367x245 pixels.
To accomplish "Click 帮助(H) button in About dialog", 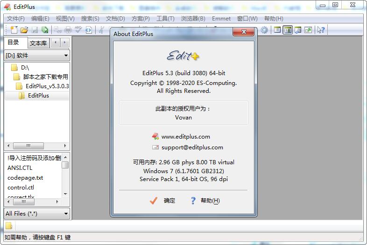I will 205,201.
